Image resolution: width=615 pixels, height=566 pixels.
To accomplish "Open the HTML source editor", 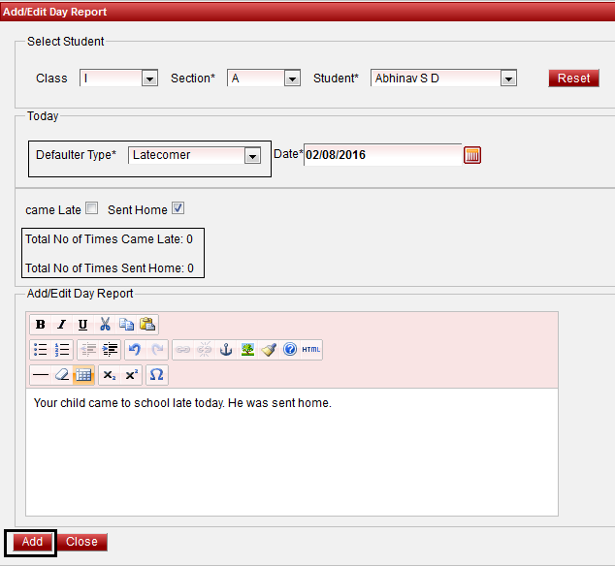I will tap(310, 350).
